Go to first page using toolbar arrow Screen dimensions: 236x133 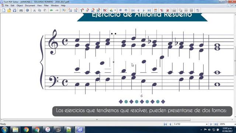tap(133, 10)
